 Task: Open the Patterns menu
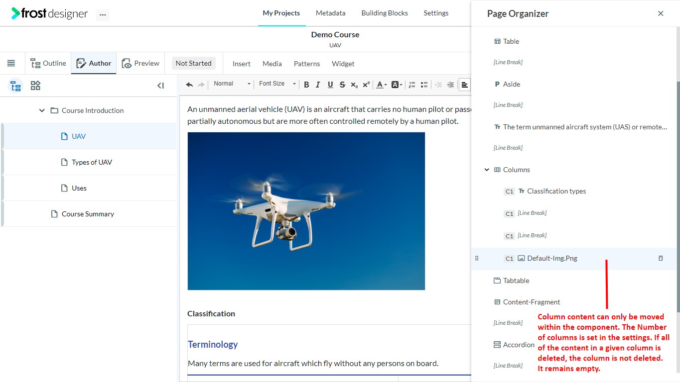(x=307, y=64)
